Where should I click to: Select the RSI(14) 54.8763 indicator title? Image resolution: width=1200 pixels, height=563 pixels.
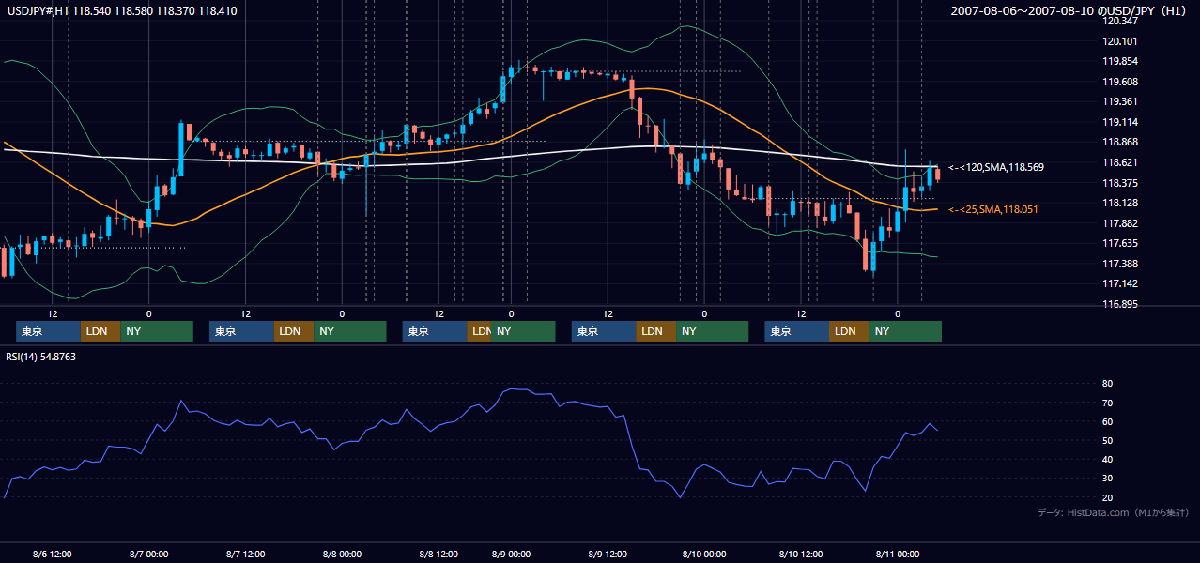point(41,357)
